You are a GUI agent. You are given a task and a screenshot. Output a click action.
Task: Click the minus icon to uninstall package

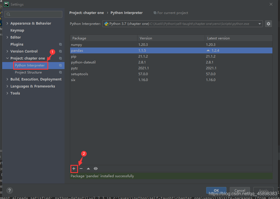[x=81, y=169]
